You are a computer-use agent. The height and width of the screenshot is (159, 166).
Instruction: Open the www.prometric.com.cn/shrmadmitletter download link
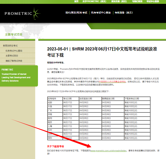[108, 151]
